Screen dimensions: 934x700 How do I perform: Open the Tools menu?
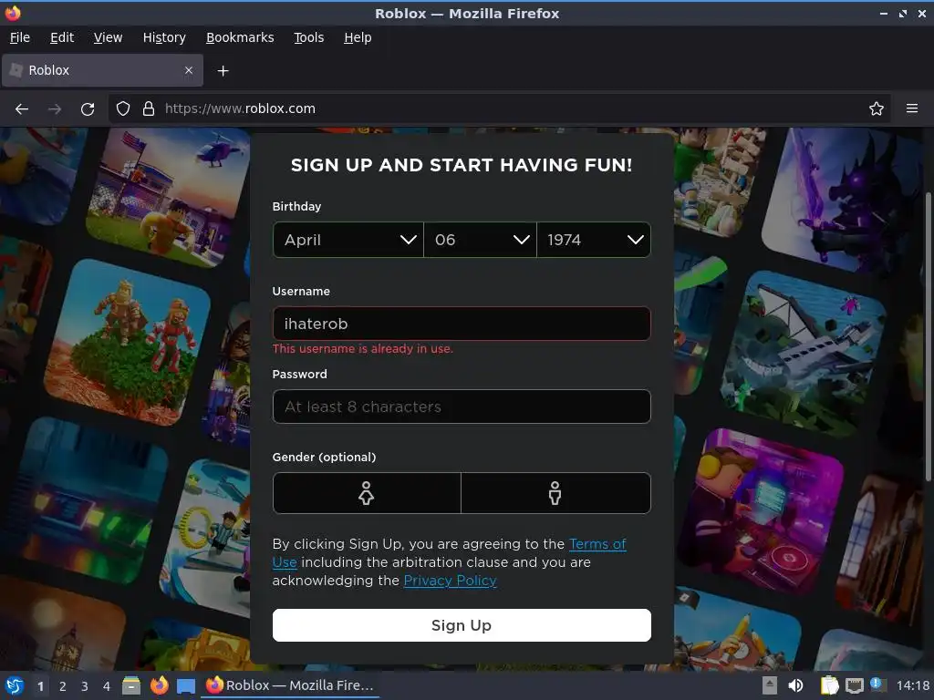click(308, 37)
